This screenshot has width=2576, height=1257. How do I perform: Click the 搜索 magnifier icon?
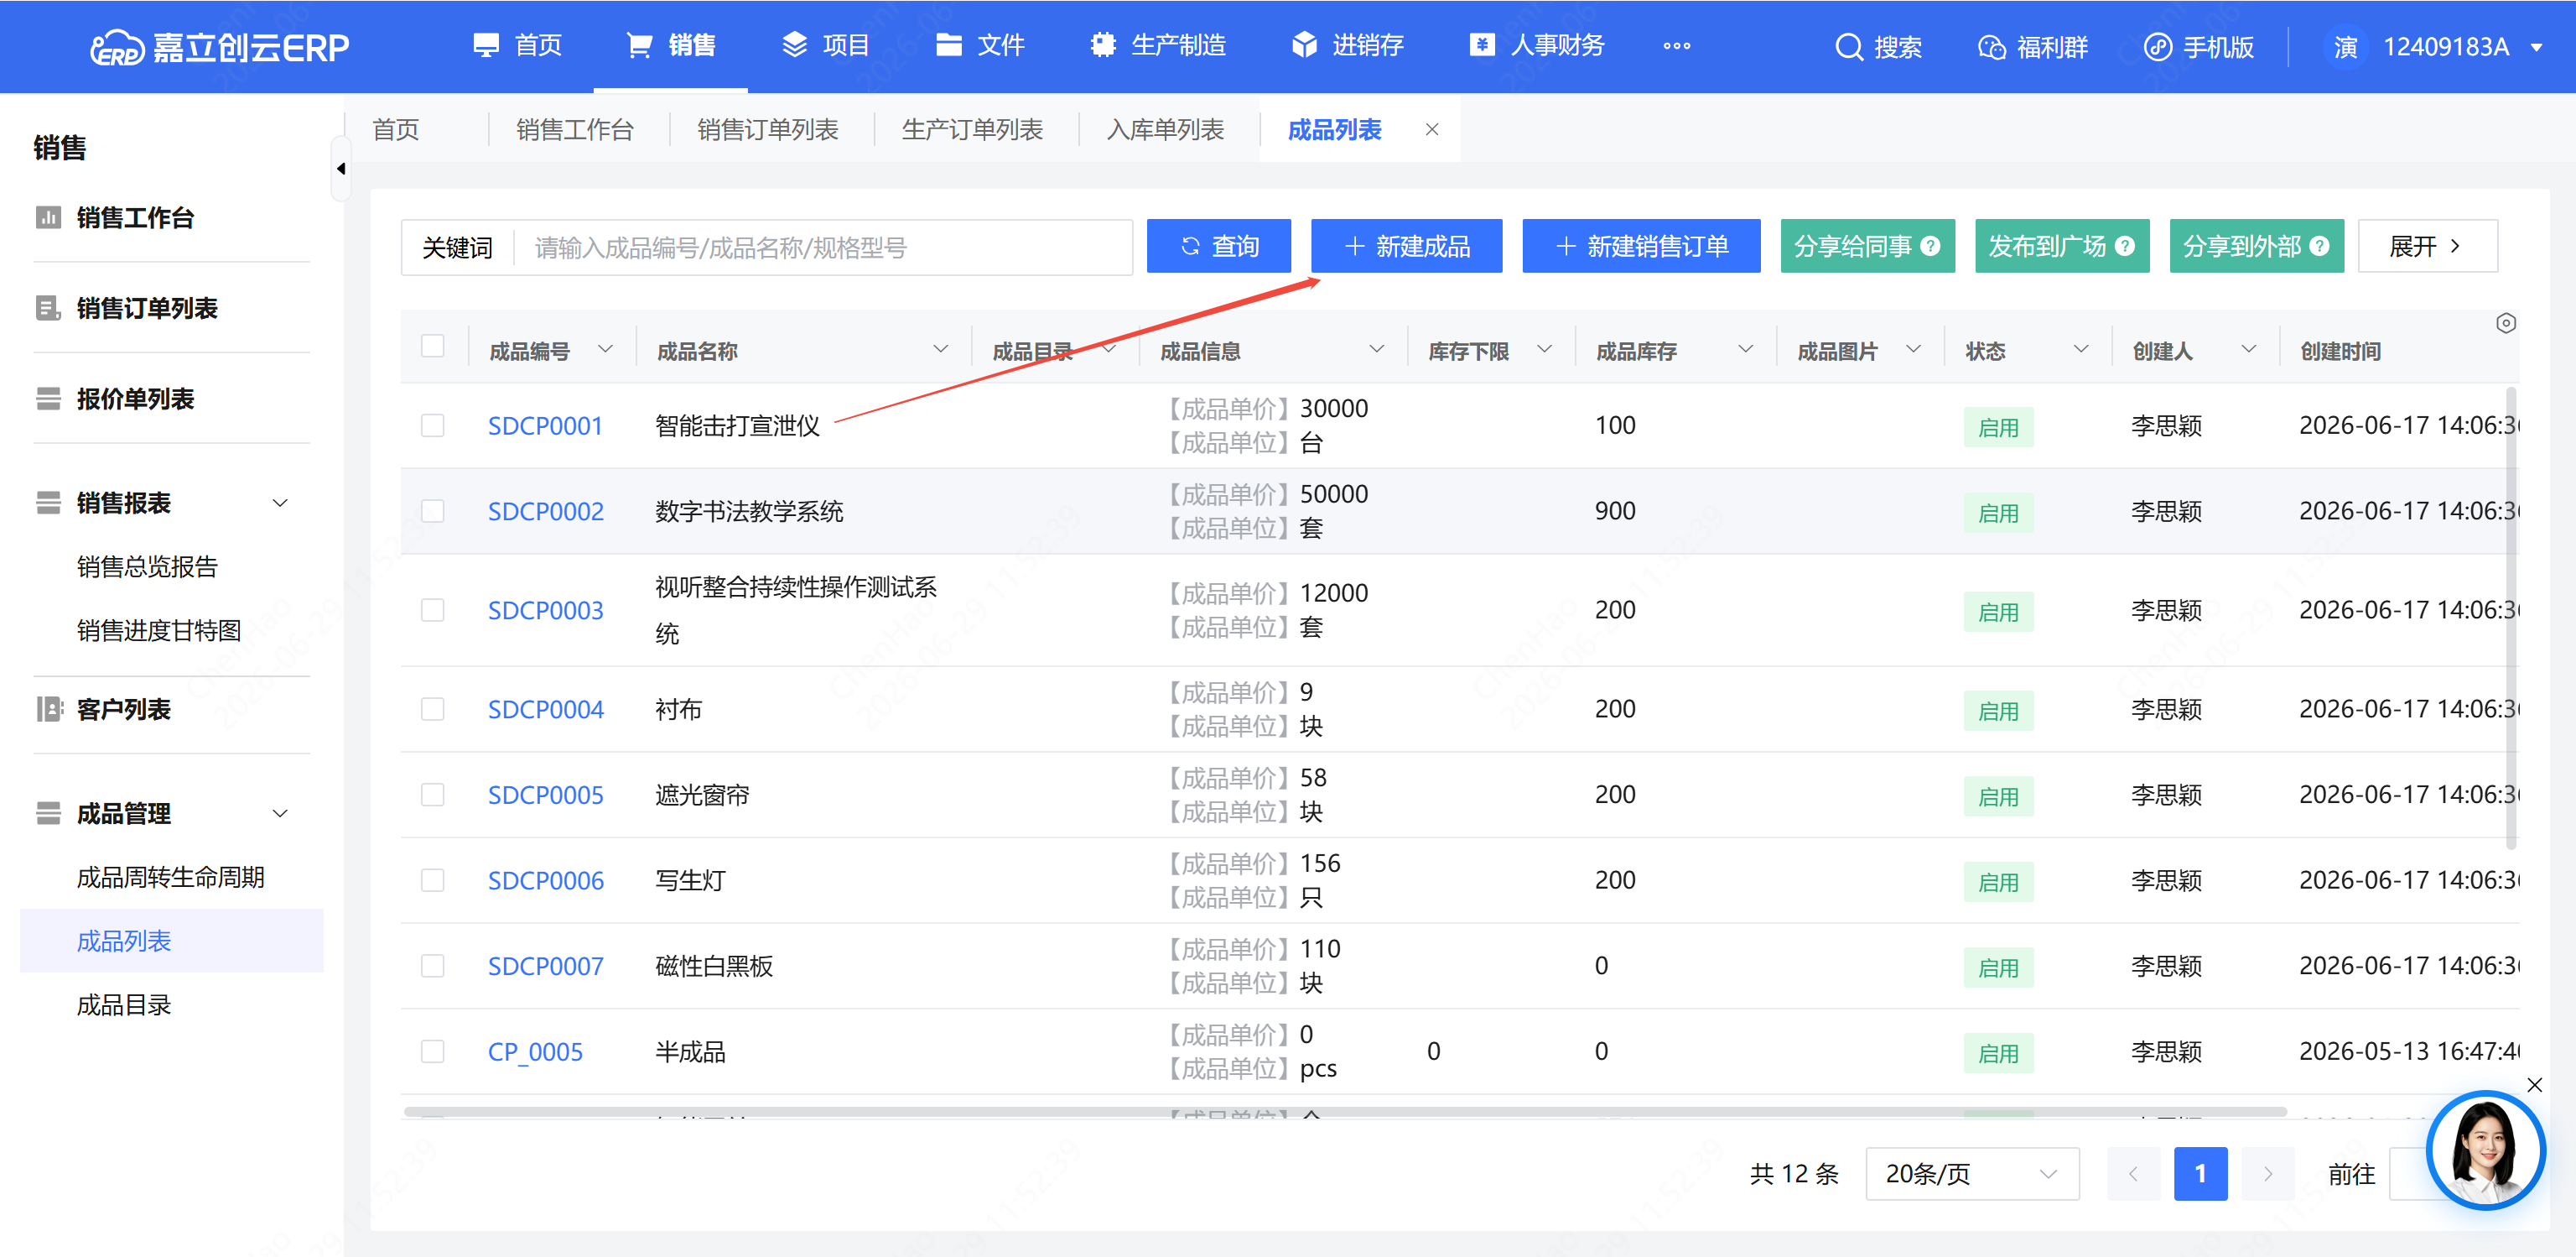[1848, 47]
